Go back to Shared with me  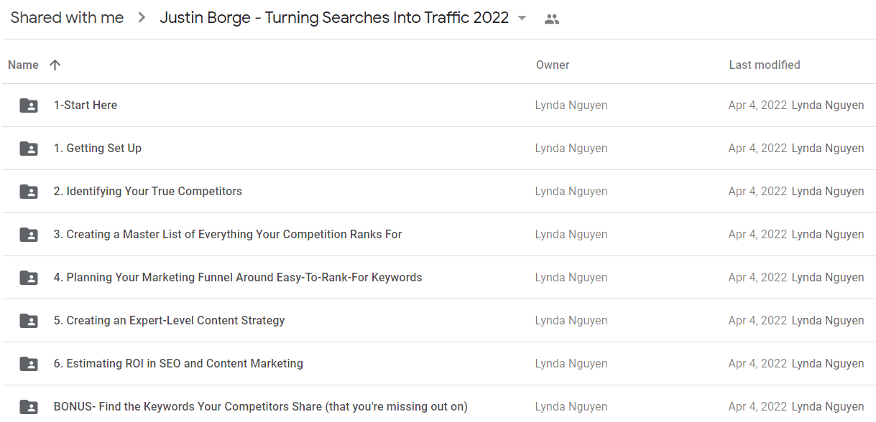pyautogui.click(x=67, y=18)
